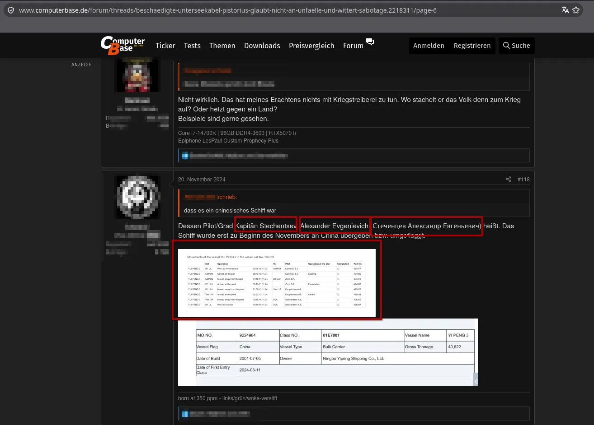Click signature text 'Epiphone LesPaul Custom Prophecy Plus'
This screenshot has width=594, height=425.
(x=228, y=141)
